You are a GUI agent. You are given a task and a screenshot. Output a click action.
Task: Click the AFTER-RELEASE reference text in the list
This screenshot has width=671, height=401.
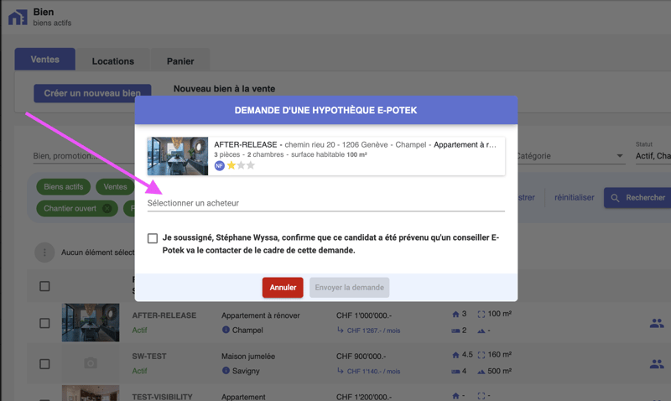(x=164, y=315)
